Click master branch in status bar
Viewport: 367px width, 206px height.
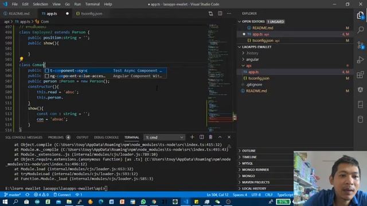click(13, 195)
